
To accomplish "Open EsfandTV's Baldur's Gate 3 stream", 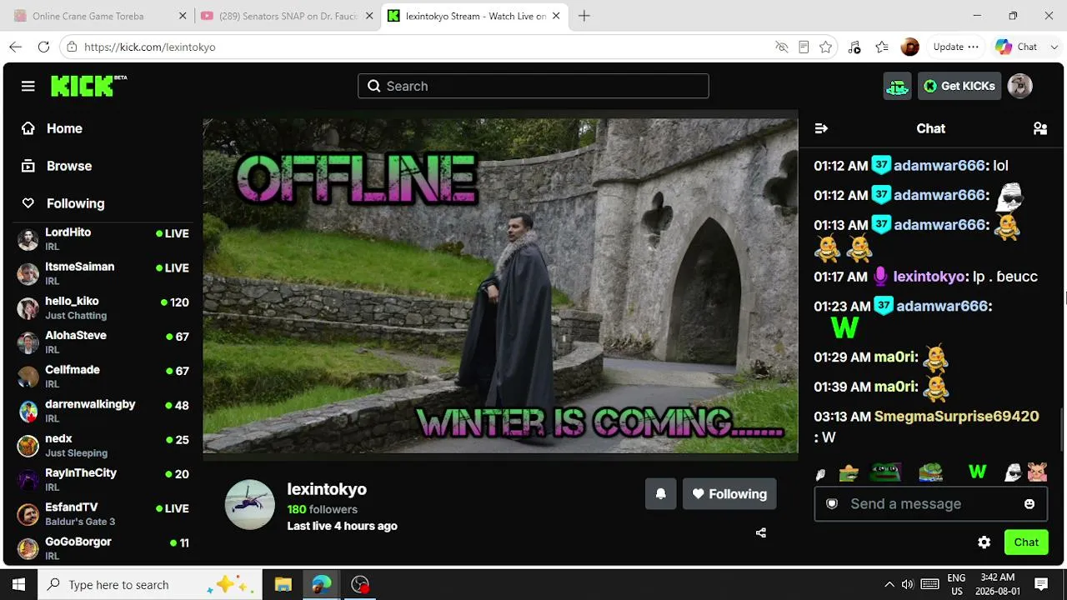I will pos(103,513).
